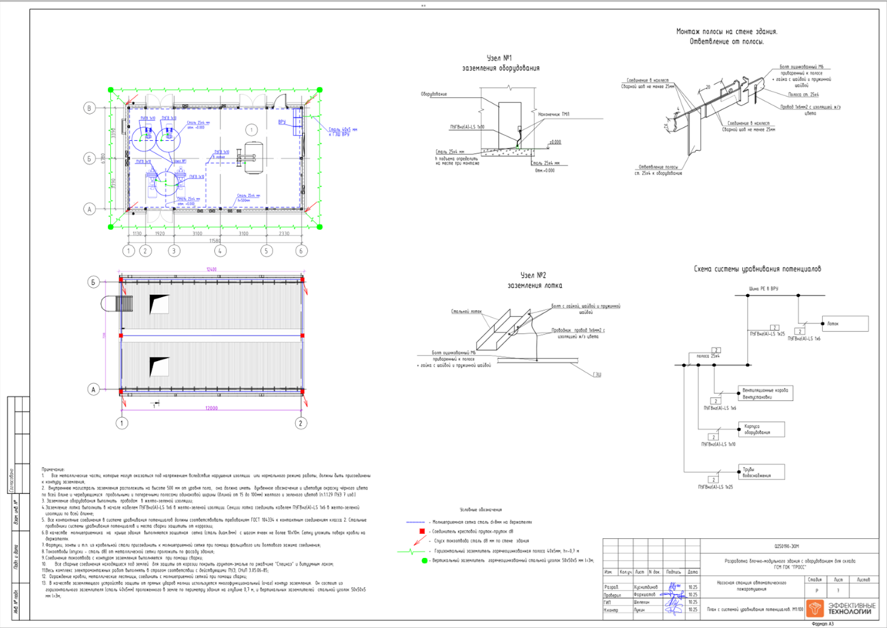Click the orange Эффективные Технологии logo icon
This screenshot has width=887, height=628.
click(815, 608)
